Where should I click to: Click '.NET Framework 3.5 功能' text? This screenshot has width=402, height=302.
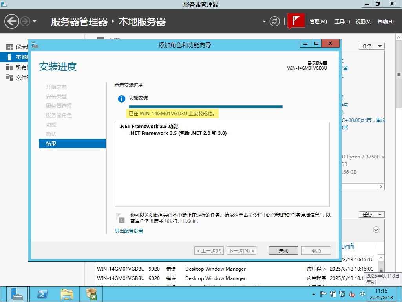(148, 126)
